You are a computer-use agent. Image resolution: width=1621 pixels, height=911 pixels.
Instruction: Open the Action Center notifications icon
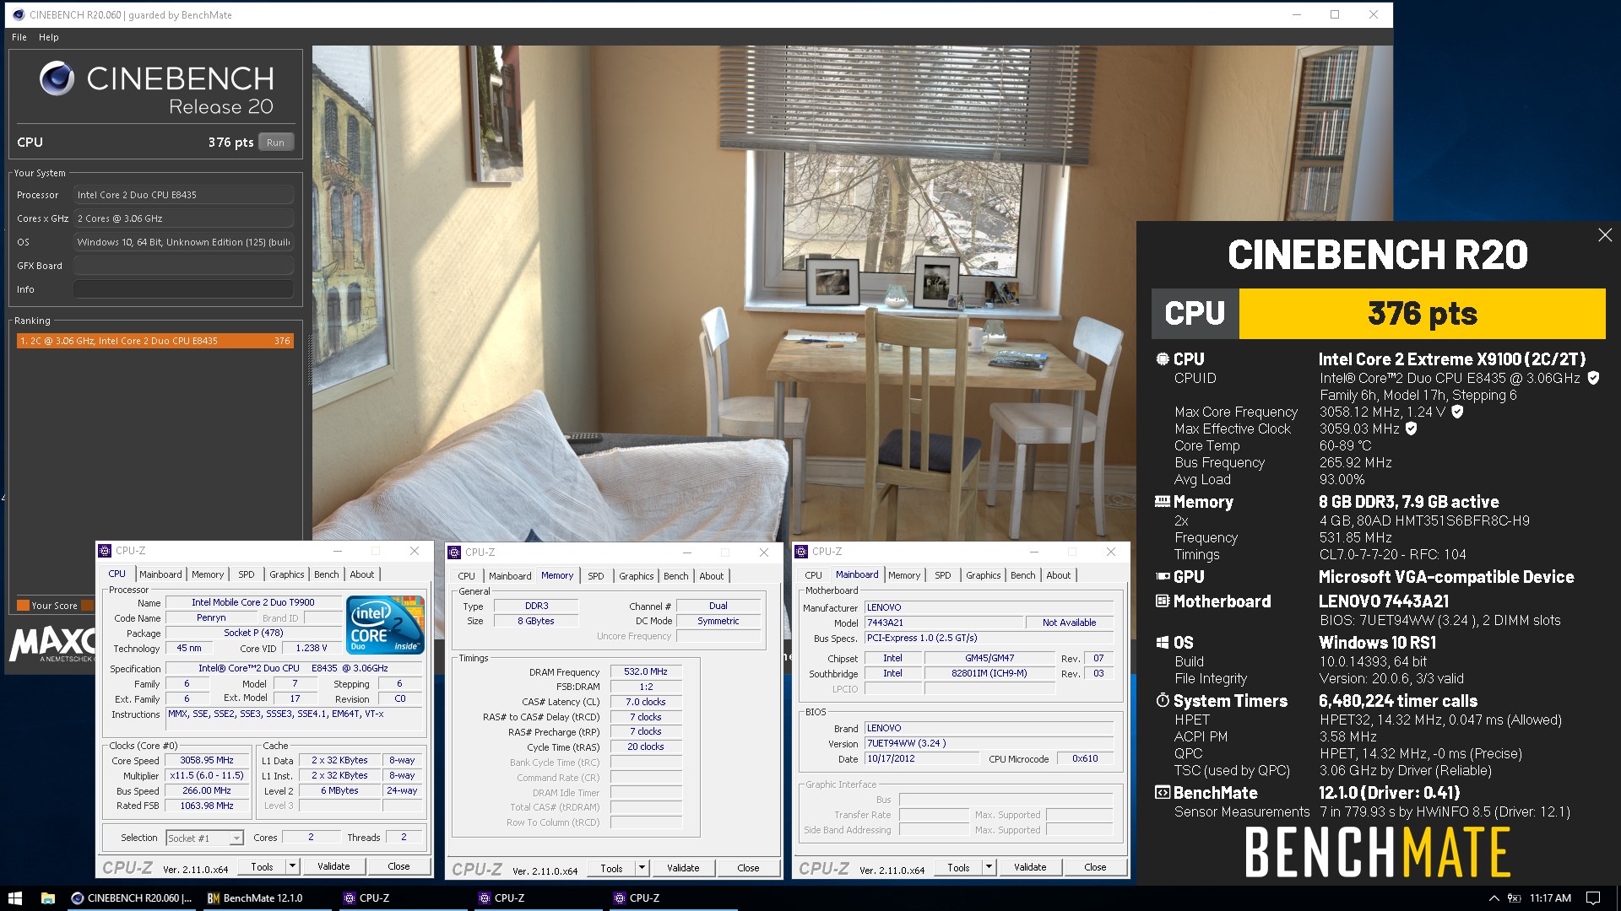pyautogui.click(x=1593, y=898)
